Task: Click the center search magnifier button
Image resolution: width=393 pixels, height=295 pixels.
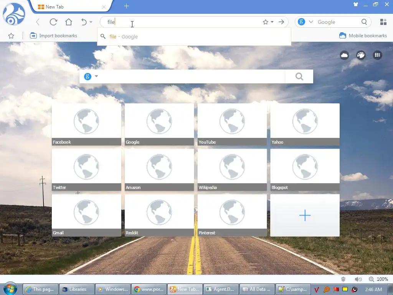Action: click(x=299, y=76)
